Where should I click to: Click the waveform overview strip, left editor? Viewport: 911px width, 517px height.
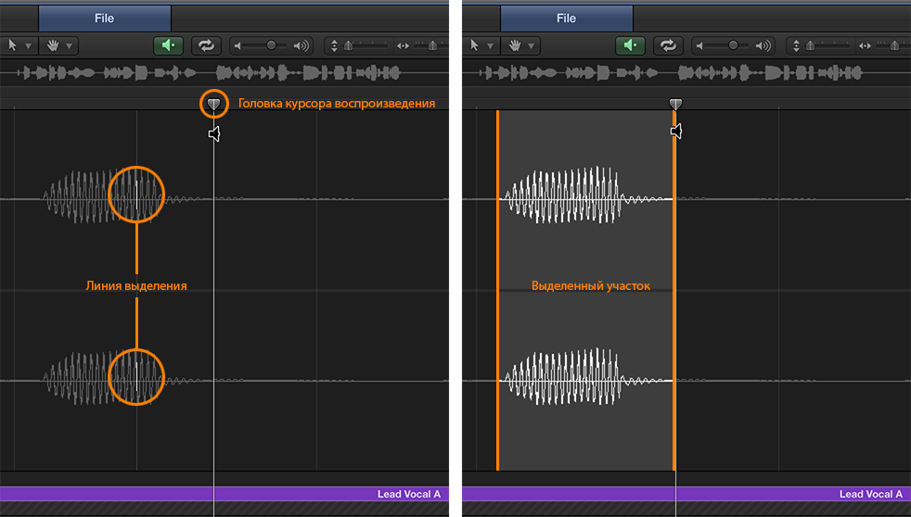pyautogui.click(x=225, y=72)
